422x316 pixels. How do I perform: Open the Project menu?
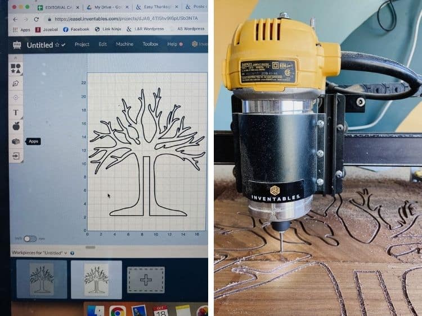pos(82,44)
